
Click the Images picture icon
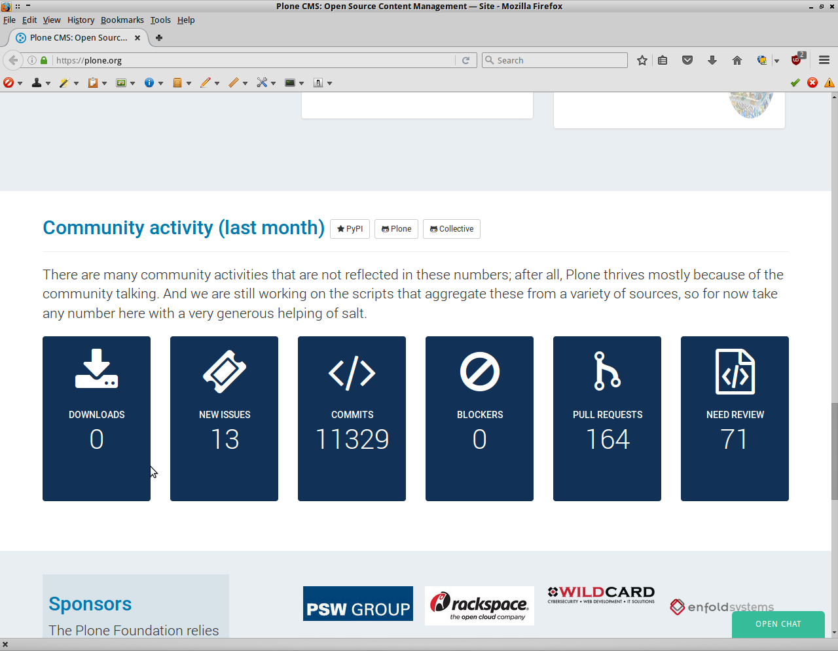120,82
